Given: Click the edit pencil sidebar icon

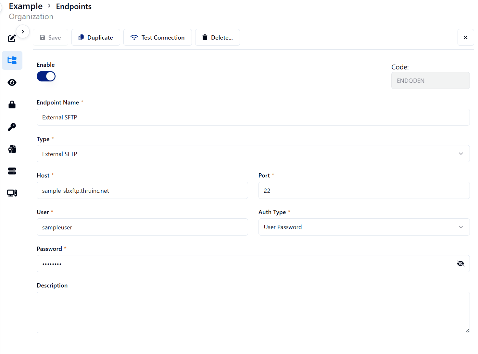Looking at the screenshot, I should (x=12, y=39).
